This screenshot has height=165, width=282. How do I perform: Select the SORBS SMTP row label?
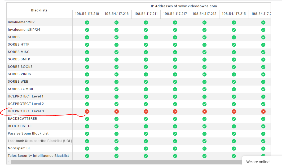point(19,59)
